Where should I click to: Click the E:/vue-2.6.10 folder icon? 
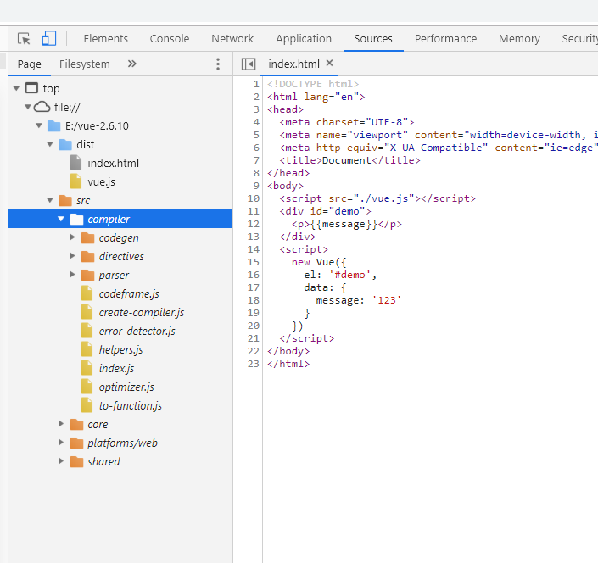tap(53, 125)
